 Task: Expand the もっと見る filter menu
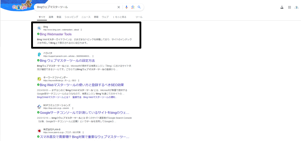[119, 17]
